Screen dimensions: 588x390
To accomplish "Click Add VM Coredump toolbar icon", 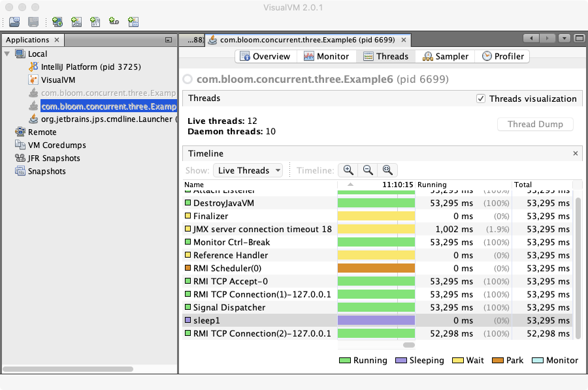I will pyautogui.click(x=95, y=22).
